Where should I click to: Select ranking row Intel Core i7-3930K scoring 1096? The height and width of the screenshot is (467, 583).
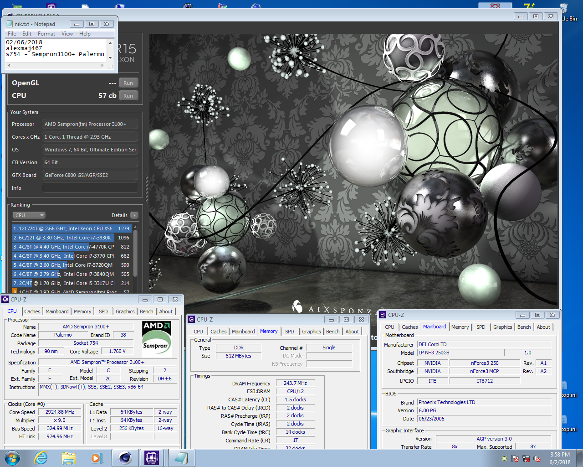72,238
